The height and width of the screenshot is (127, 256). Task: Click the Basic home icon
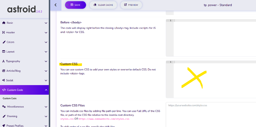(4, 23)
